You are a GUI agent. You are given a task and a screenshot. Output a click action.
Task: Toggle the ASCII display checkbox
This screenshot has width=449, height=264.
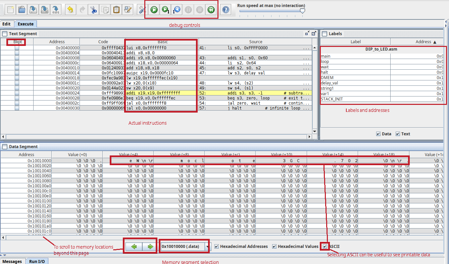325,247
